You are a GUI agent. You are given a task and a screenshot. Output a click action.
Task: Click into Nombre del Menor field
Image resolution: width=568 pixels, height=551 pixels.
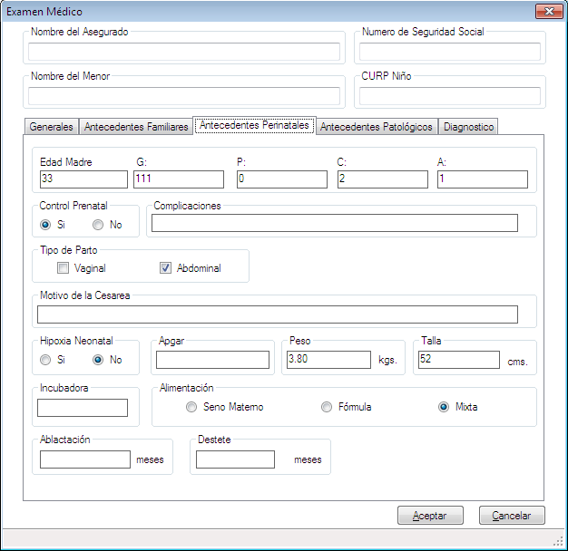click(184, 96)
